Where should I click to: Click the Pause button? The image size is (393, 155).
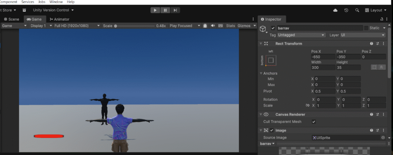coord(165,10)
